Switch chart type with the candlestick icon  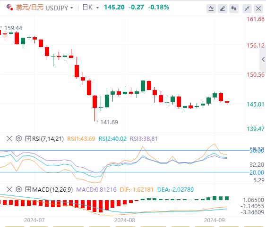tap(234, 8)
